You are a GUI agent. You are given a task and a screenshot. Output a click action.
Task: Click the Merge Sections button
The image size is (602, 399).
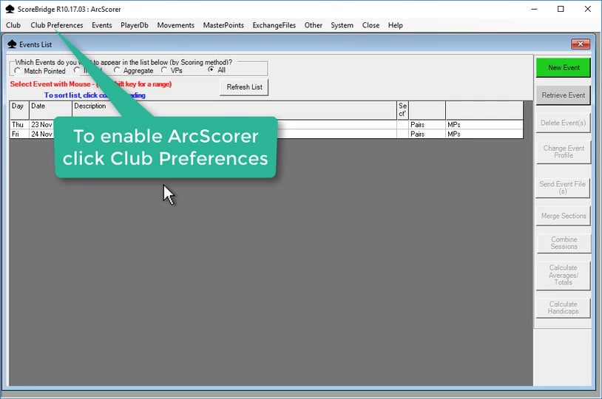coord(564,216)
